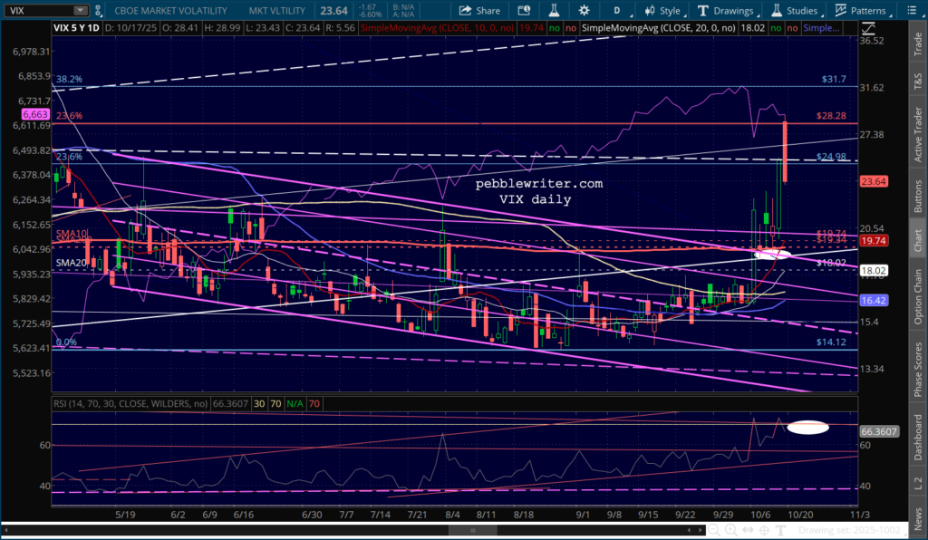The width and height of the screenshot is (928, 540).
Task: Open chart settings gear icon
Action: point(585,11)
